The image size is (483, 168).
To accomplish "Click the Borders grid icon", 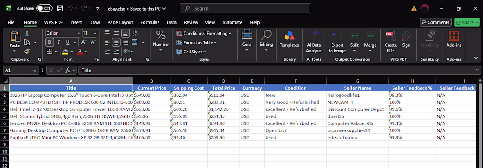I will point(50,51).
